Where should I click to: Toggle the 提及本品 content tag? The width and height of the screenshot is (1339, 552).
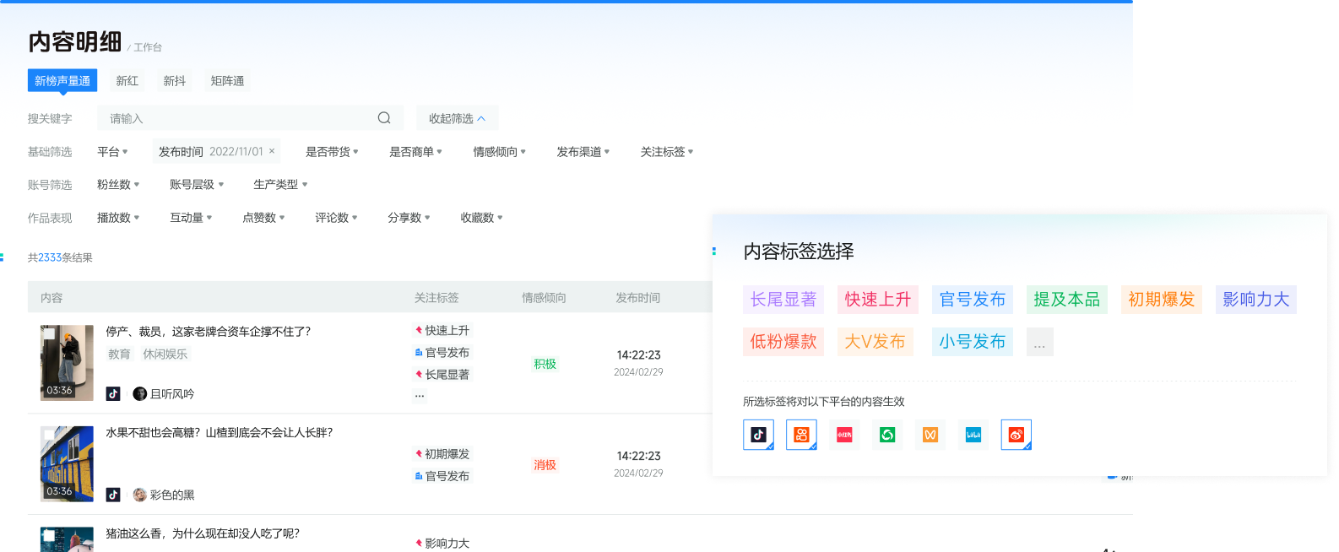pyautogui.click(x=1067, y=300)
